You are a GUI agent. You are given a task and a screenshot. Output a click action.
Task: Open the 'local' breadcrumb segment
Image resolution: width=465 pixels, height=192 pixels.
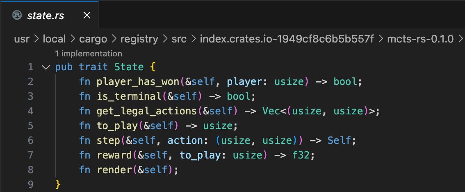tap(54, 39)
